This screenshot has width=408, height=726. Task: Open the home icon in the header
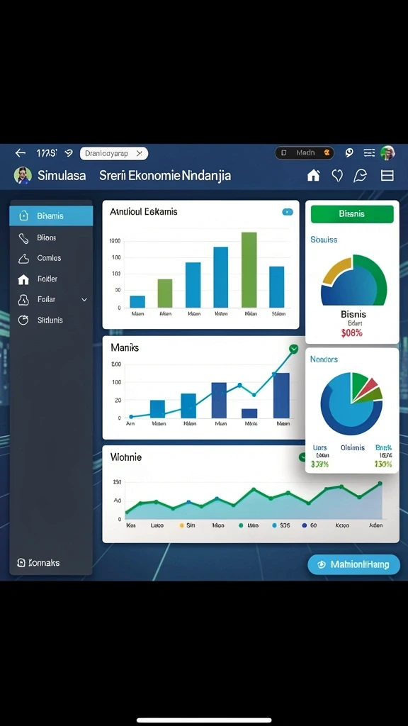[x=314, y=175]
